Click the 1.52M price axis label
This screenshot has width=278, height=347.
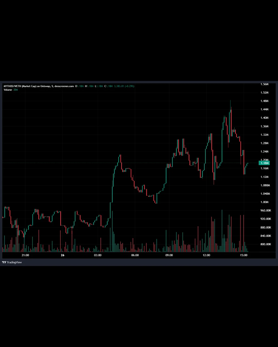click(x=264, y=93)
